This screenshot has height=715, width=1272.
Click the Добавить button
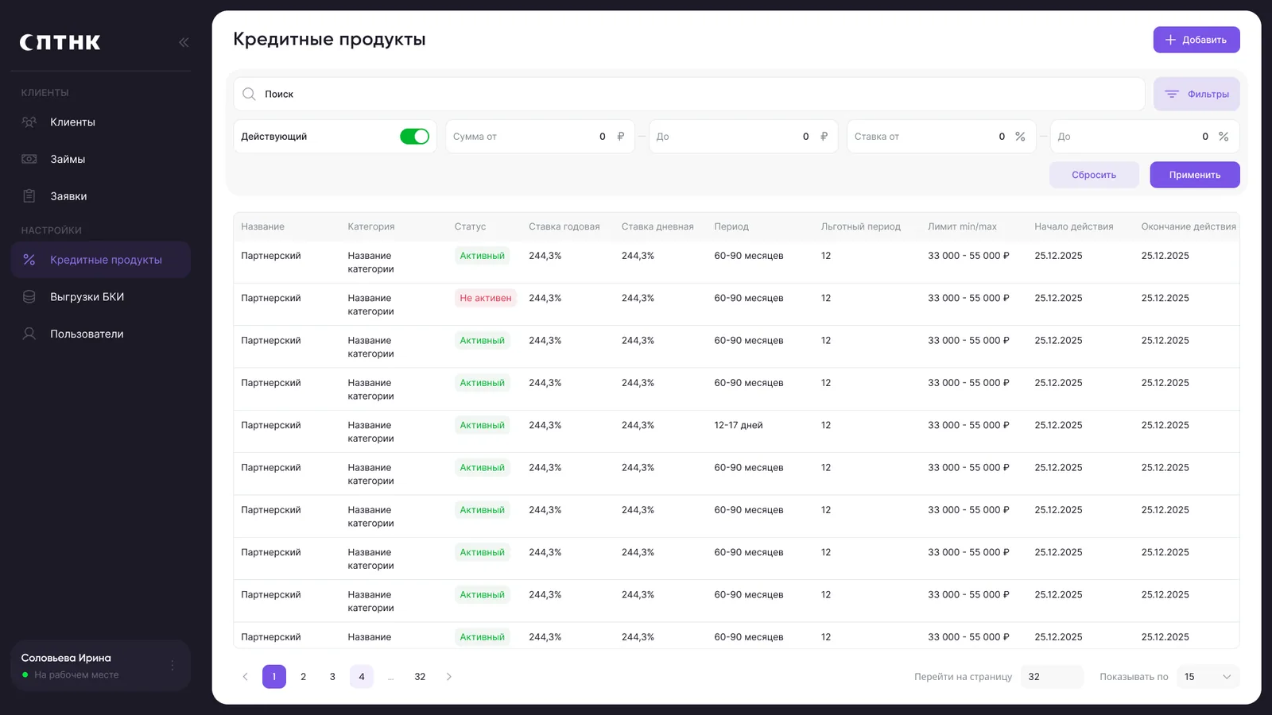coord(1196,40)
